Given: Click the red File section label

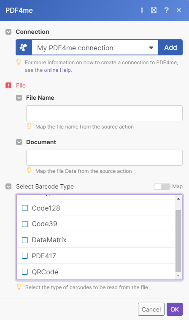Looking at the screenshot, I should coord(21,85).
